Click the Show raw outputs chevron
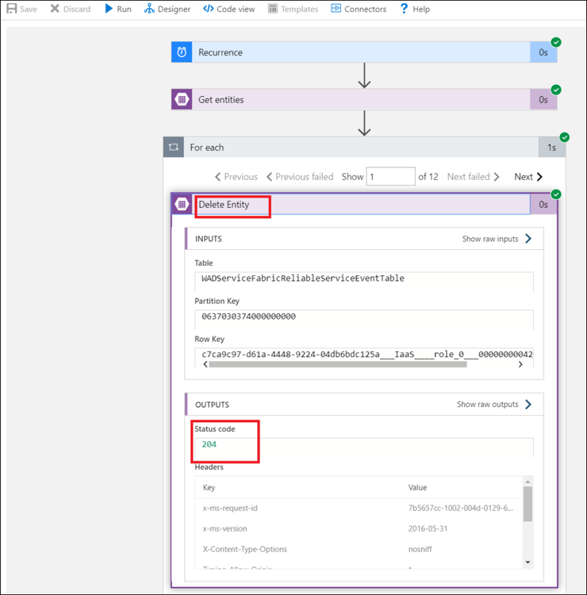This screenshot has width=587, height=595. (x=528, y=404)
